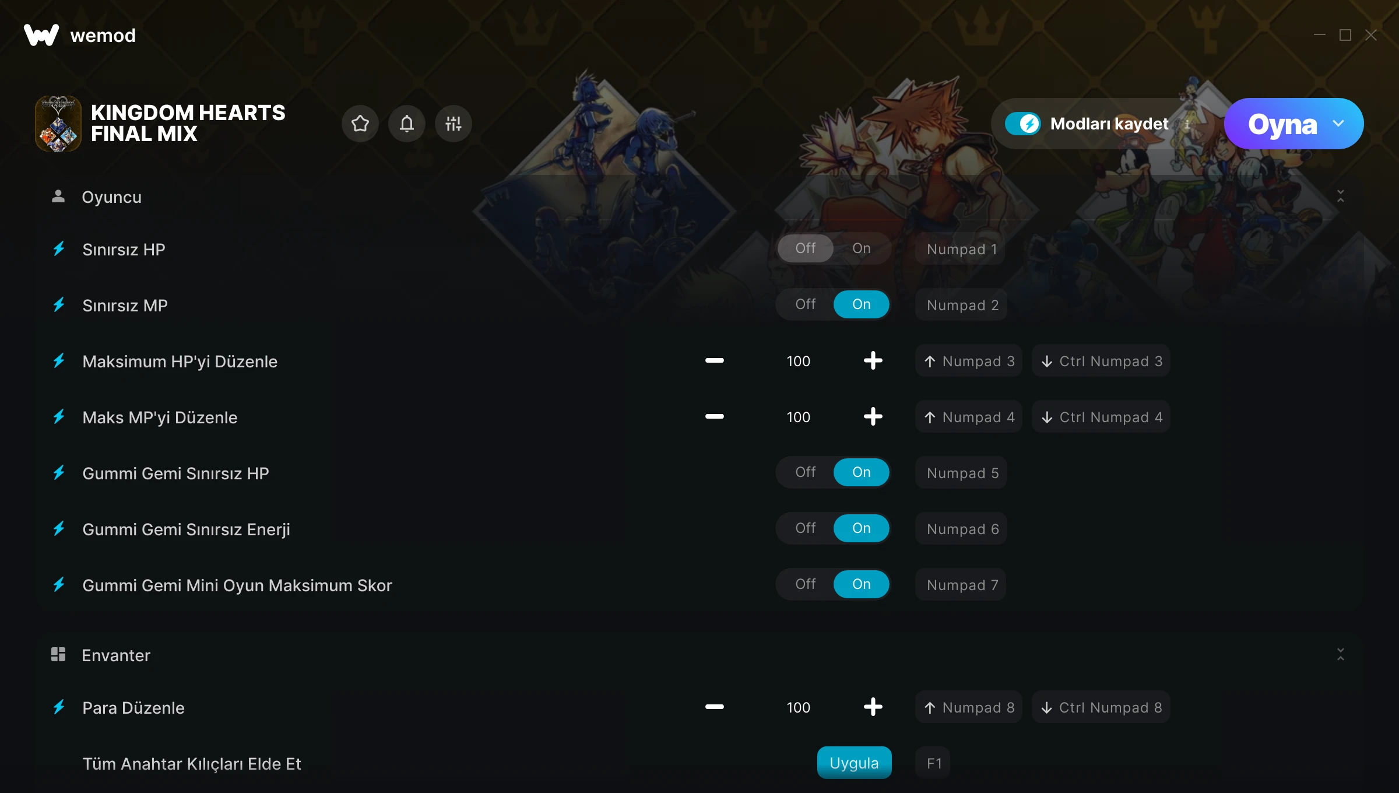Turn Sınırsız MP off
Viewport: 1399px width, 793px height.
tap(806, 304)
